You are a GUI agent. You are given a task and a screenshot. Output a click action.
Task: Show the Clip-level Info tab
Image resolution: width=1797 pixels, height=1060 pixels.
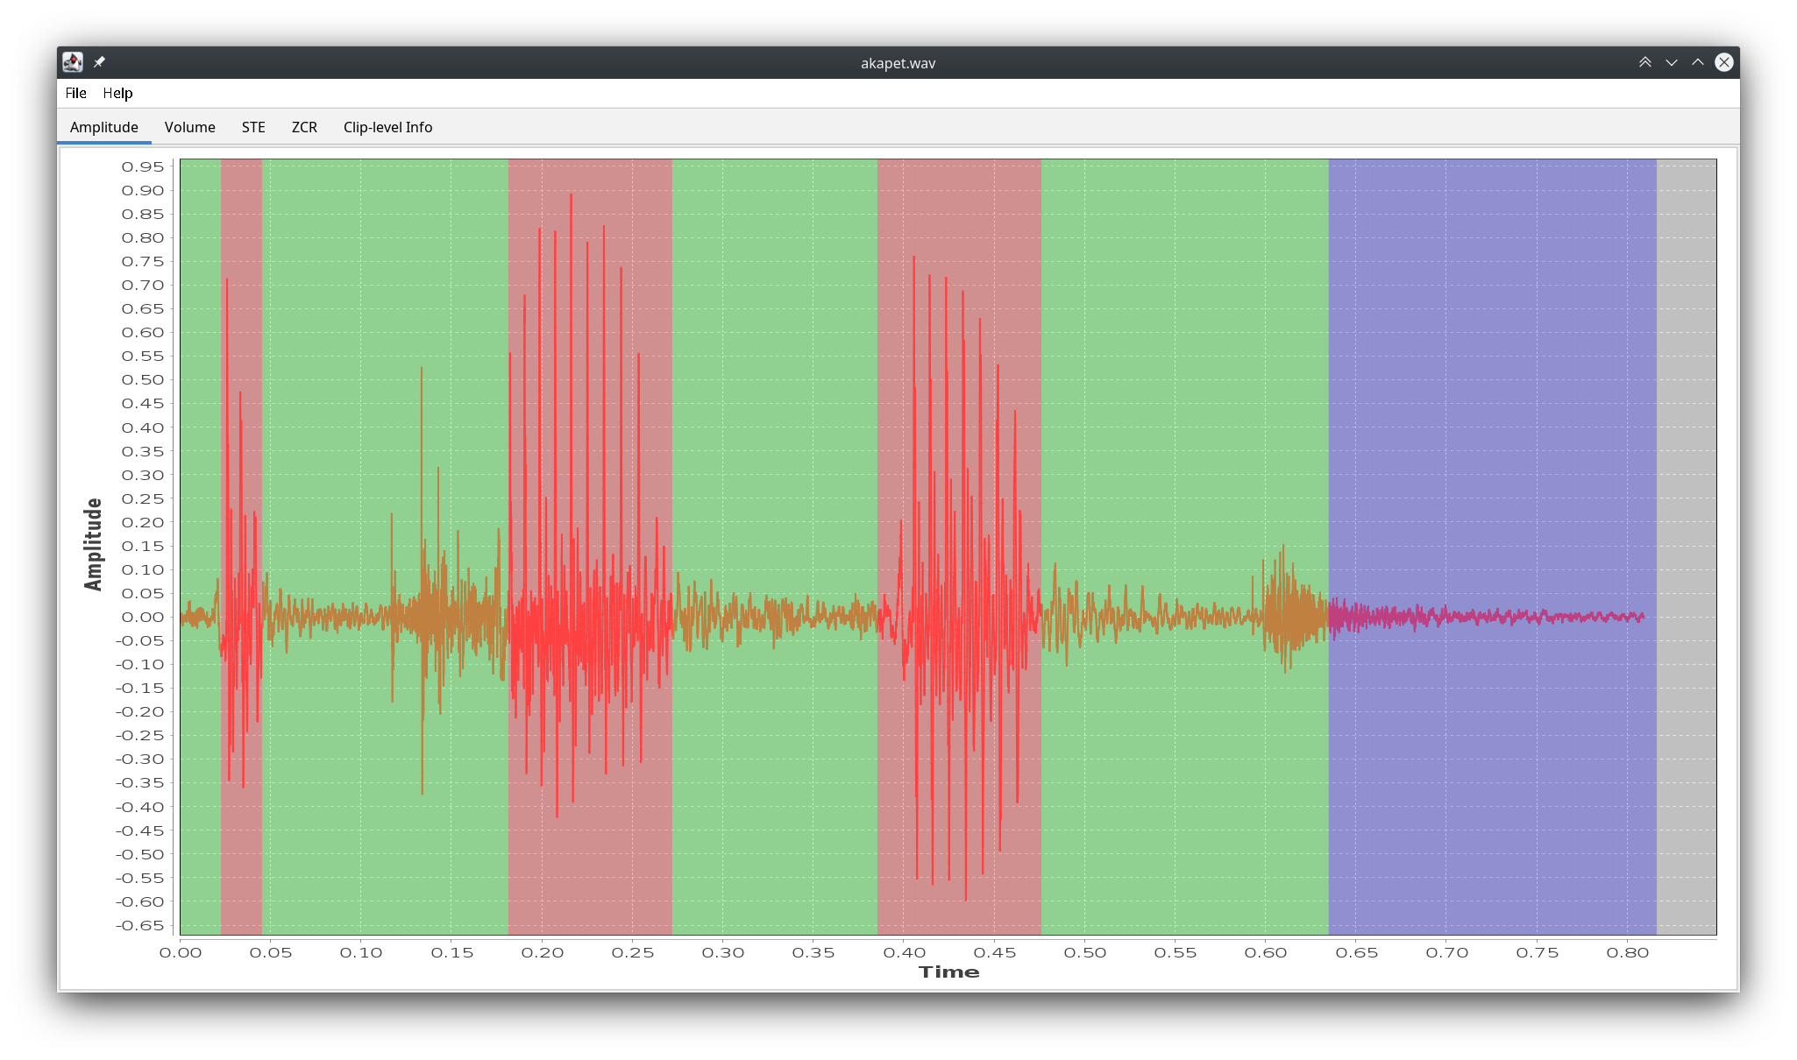[387, 127]
